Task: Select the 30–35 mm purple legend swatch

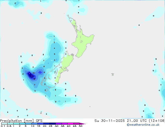Action: click(x=59, y=124)
